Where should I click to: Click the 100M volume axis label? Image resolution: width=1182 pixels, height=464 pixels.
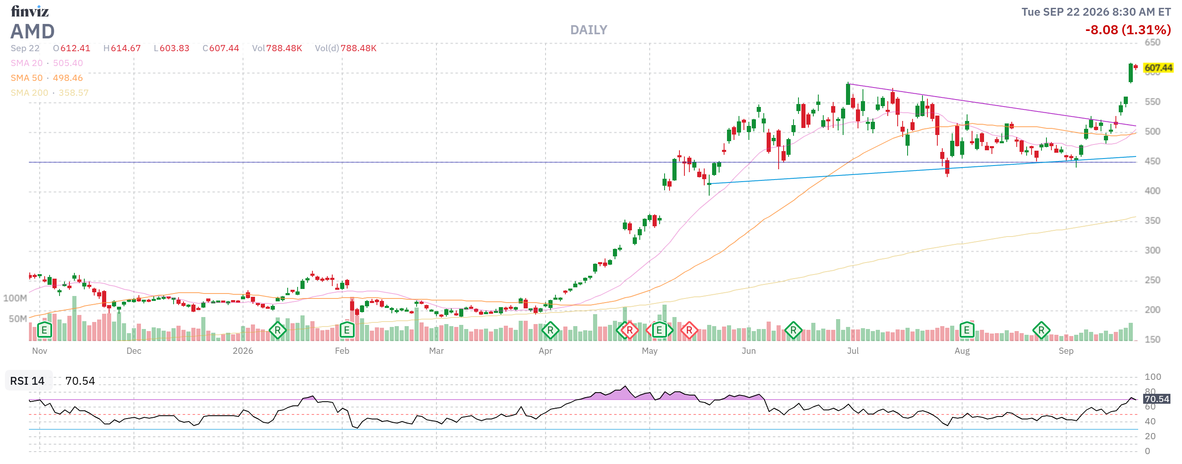(15, 298)
